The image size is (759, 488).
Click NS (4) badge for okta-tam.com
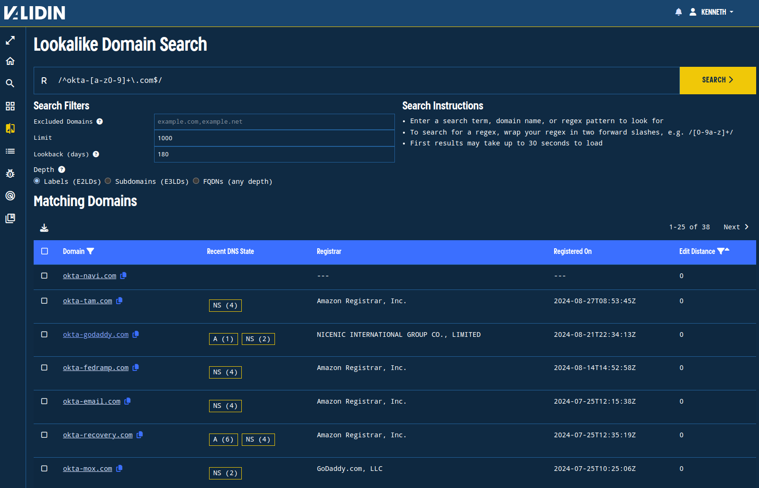[225, 306]
